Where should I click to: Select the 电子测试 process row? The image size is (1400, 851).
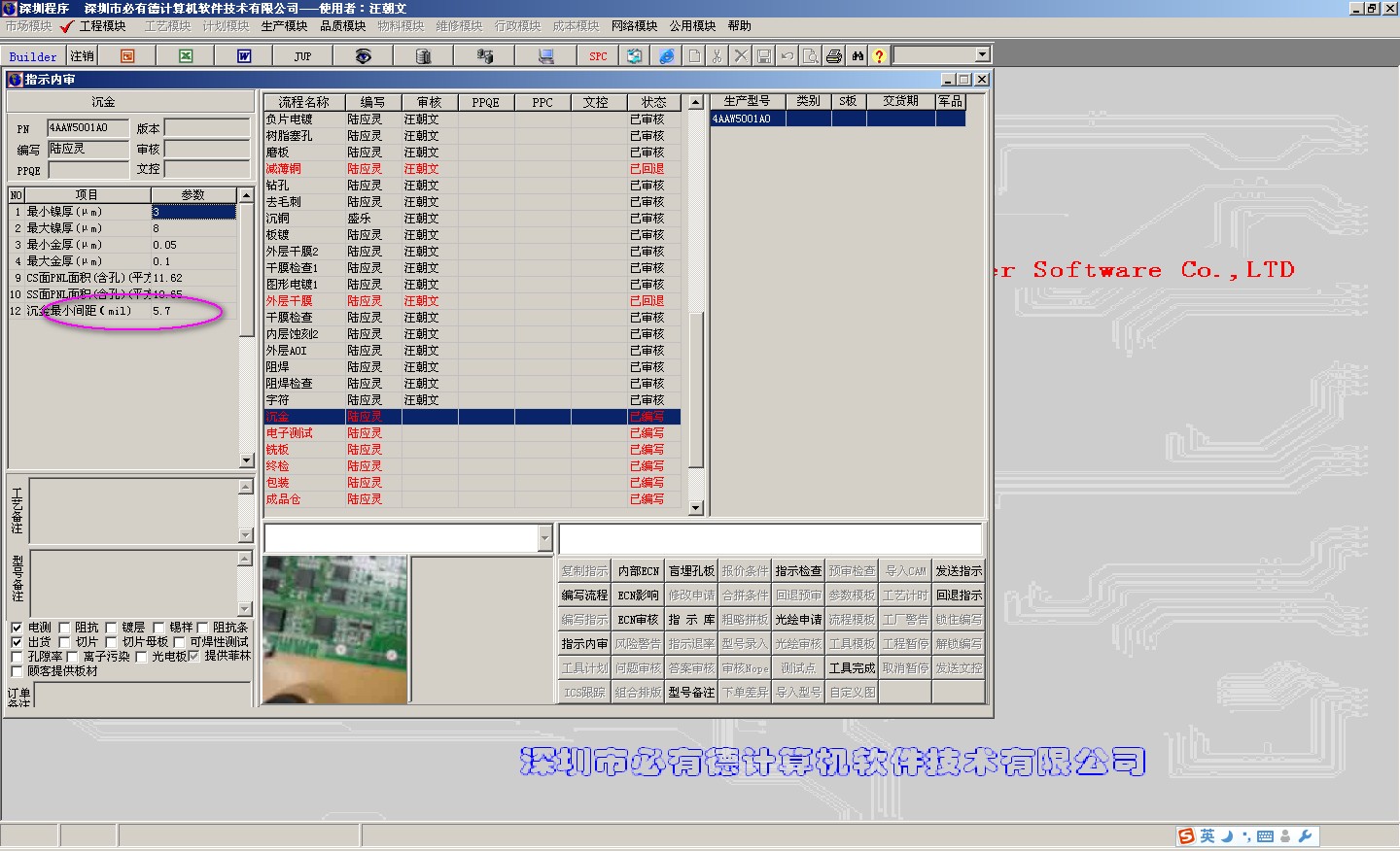coord(472,433)
